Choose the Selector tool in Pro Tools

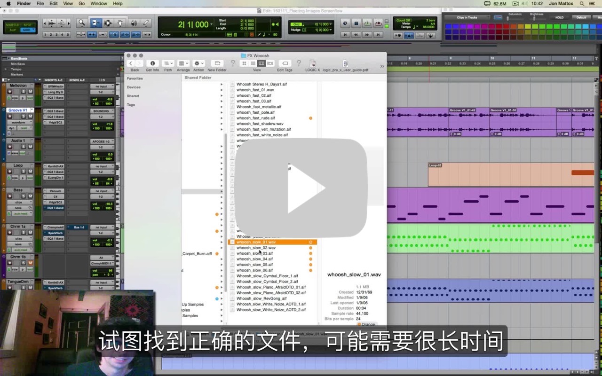coord(108,23)
